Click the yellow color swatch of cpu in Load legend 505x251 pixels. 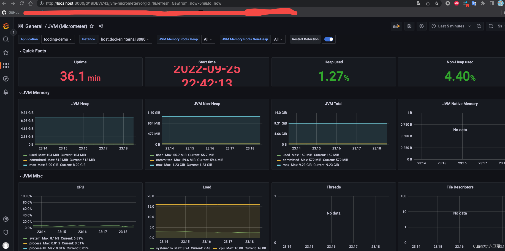[215, 248]
